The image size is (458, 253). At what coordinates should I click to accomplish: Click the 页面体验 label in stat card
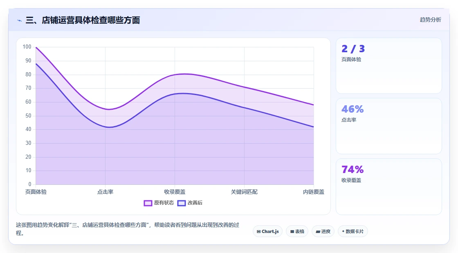[x=351, y=60]
